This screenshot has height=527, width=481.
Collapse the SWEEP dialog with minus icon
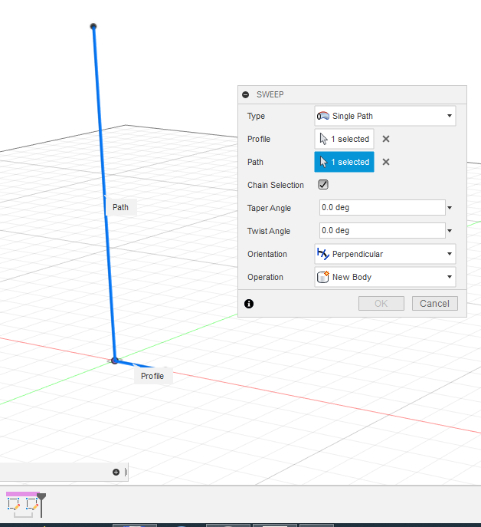coord(245,95)
